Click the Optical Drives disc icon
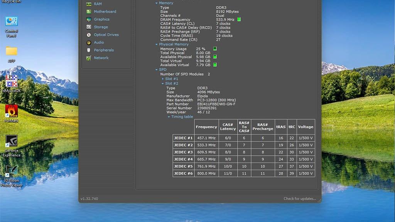Screen dimensions: 395x222 89,35
